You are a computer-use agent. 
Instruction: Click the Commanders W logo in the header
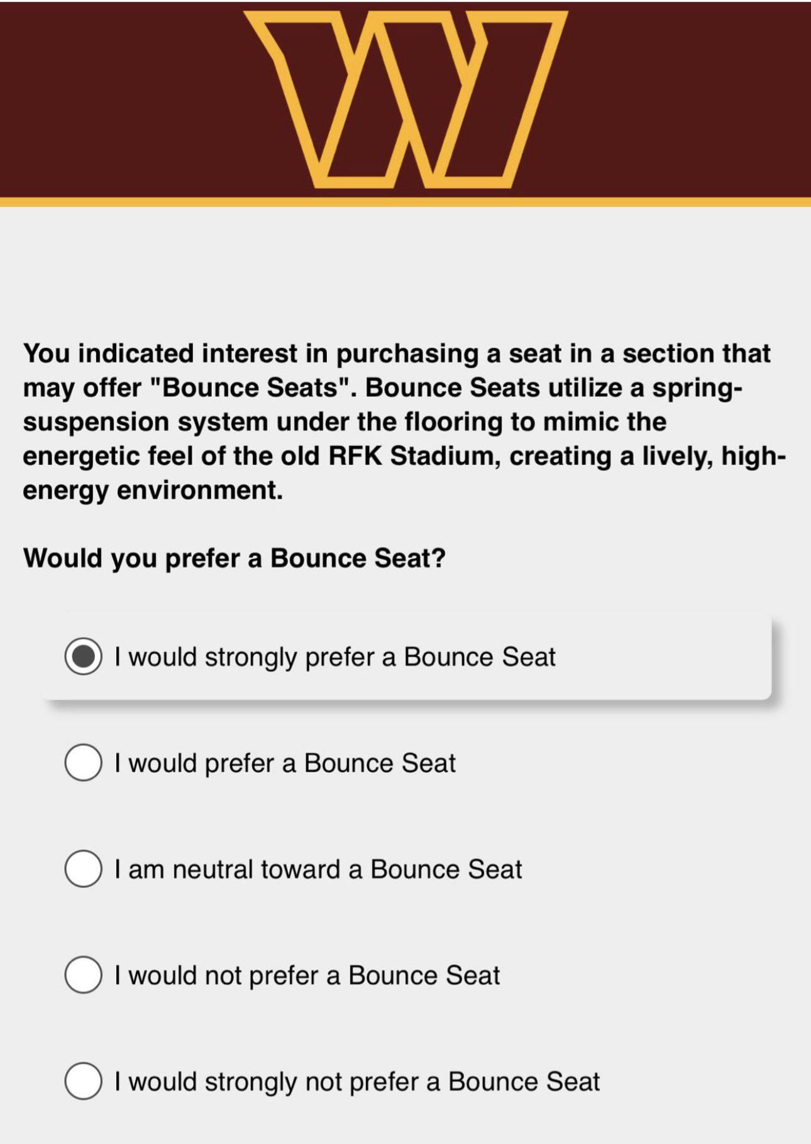pos(405,99)
